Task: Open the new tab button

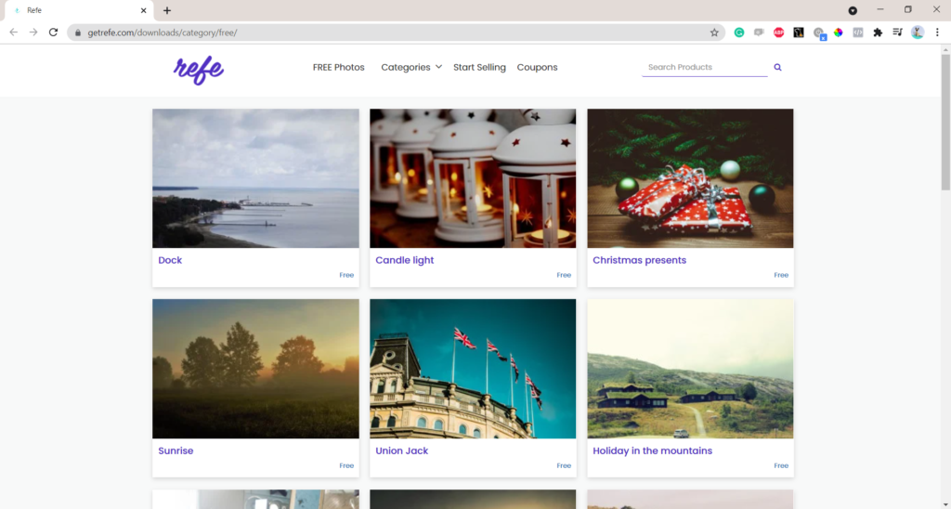Action: [x=167, y=10]
